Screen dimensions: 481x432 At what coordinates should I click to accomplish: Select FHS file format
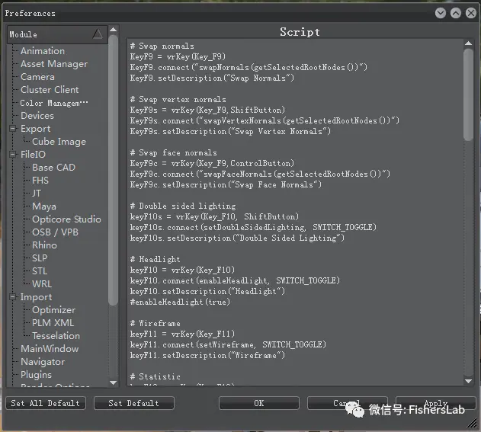click(40, 181)
